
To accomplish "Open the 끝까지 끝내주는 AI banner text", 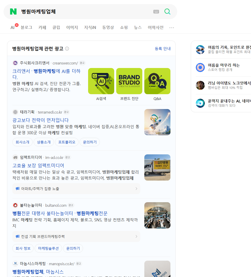I will click(x=229, y=101).
